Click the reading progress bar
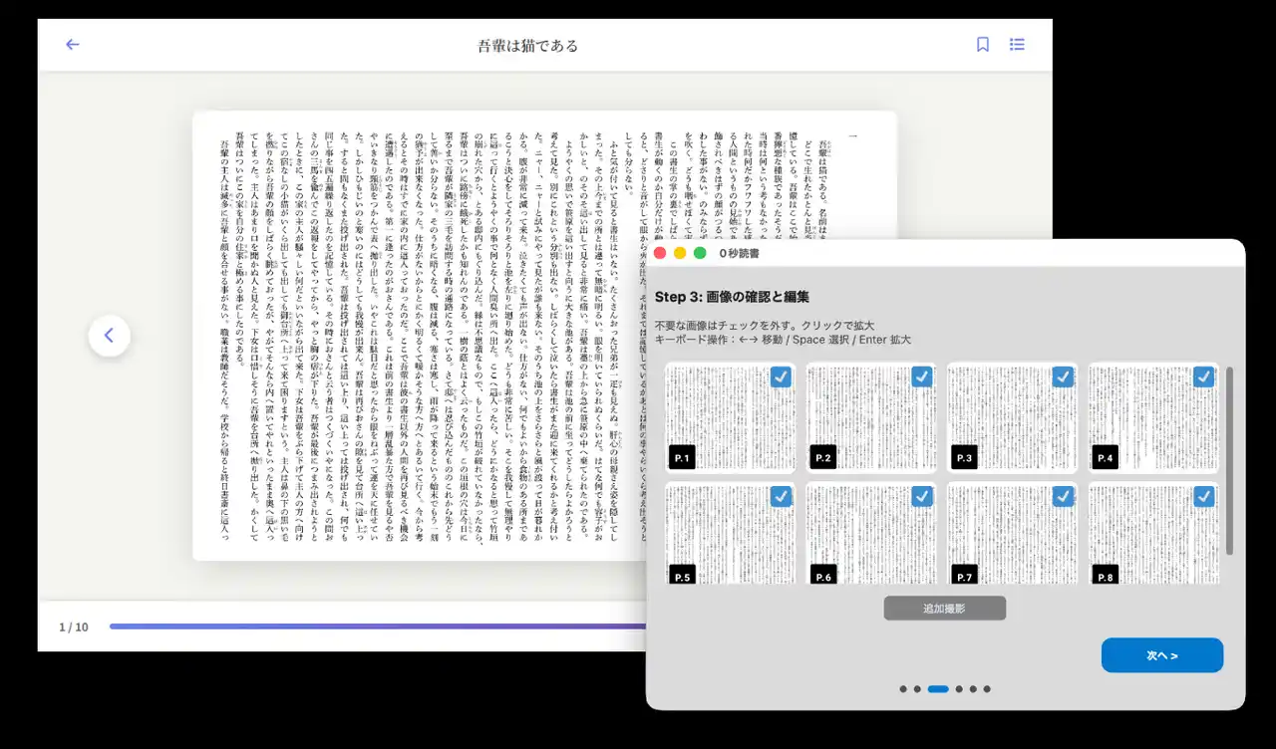 tap(379, 626)
